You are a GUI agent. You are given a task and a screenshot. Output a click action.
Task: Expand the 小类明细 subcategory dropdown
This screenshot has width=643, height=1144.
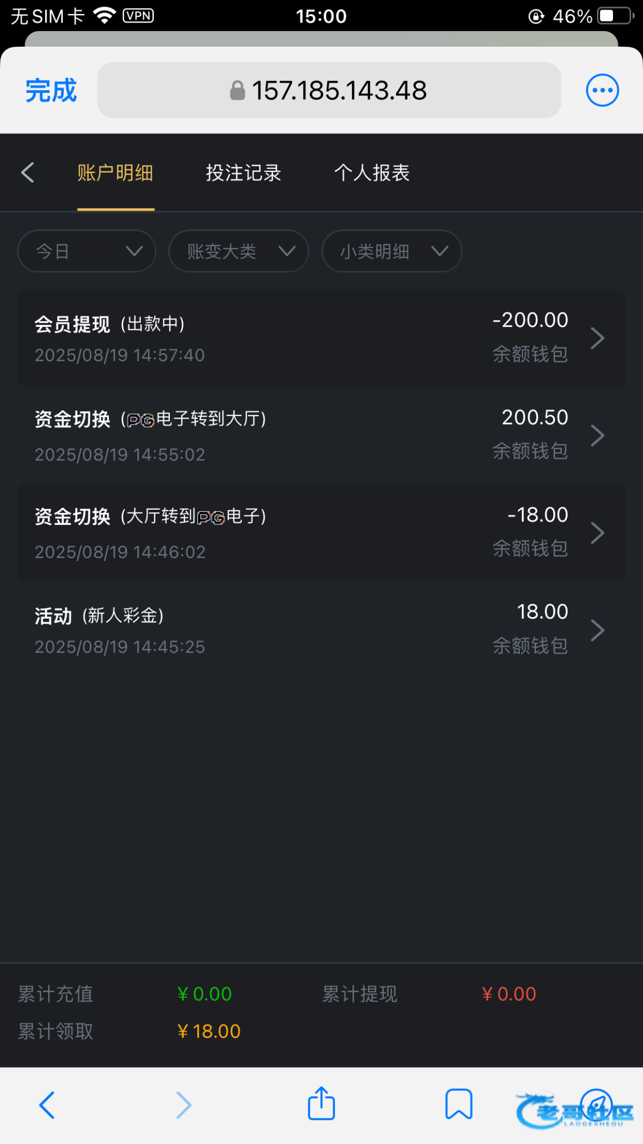(392, 251)
